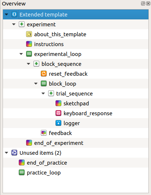Click the notepad icon of about_this_template
Viewport: 151px width, 195px height.
click(x=29, y=34)
